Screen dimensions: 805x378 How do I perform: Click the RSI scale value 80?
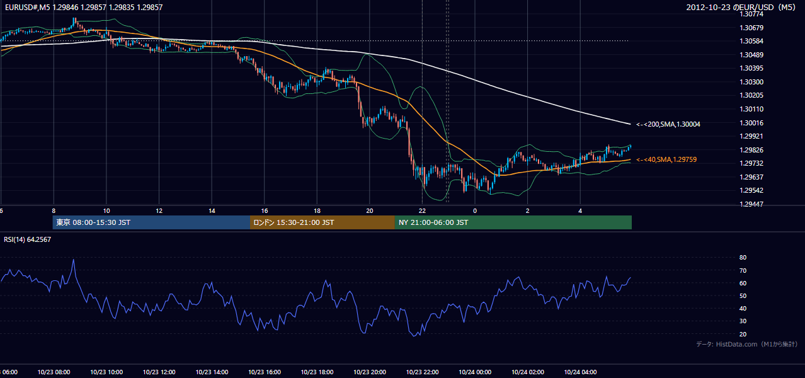(743, 258)
